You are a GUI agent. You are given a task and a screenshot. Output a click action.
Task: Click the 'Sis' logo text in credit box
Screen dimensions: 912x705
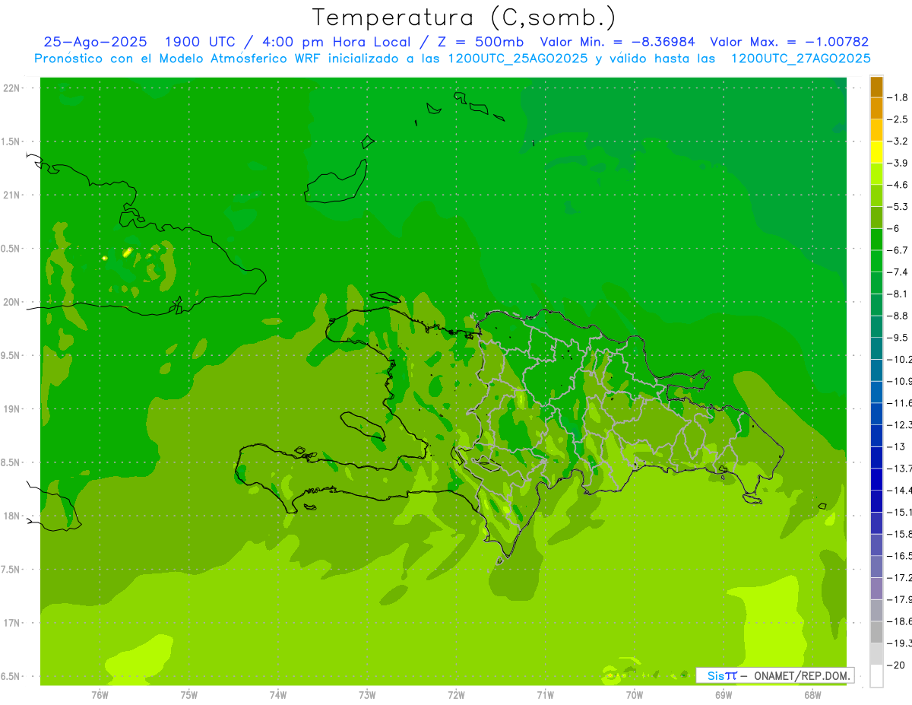[715, 675]
